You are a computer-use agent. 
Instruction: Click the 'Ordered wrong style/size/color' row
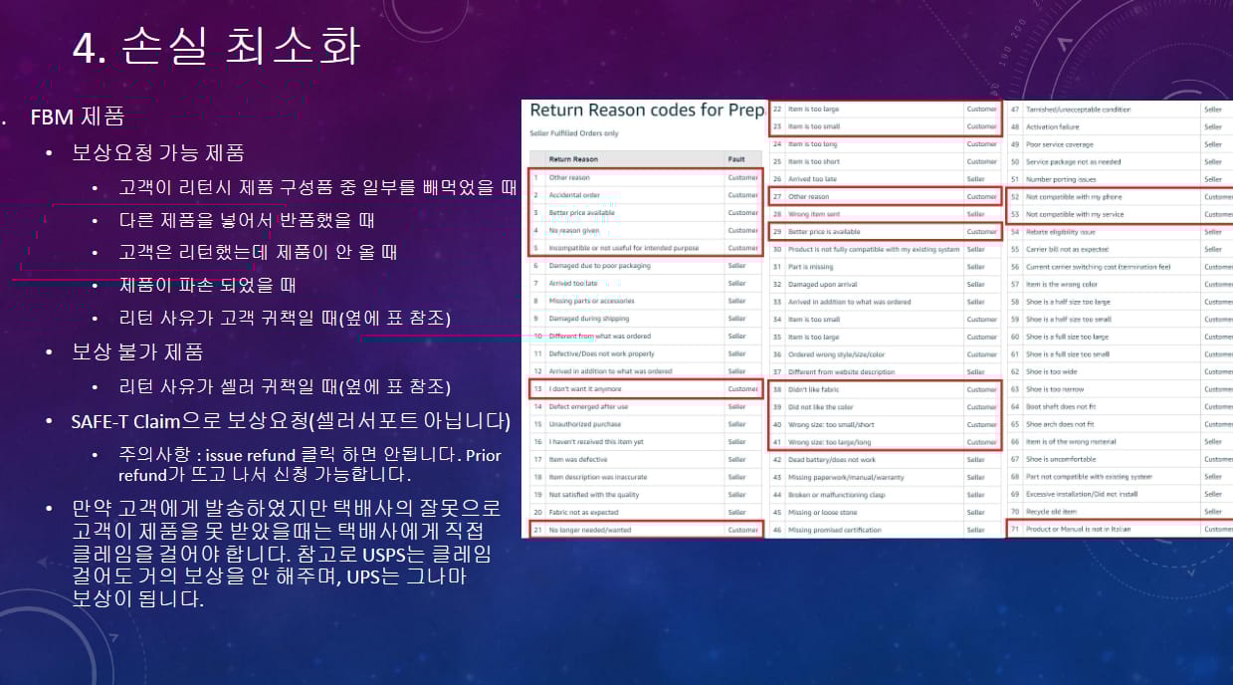click(x=885, y=354)
